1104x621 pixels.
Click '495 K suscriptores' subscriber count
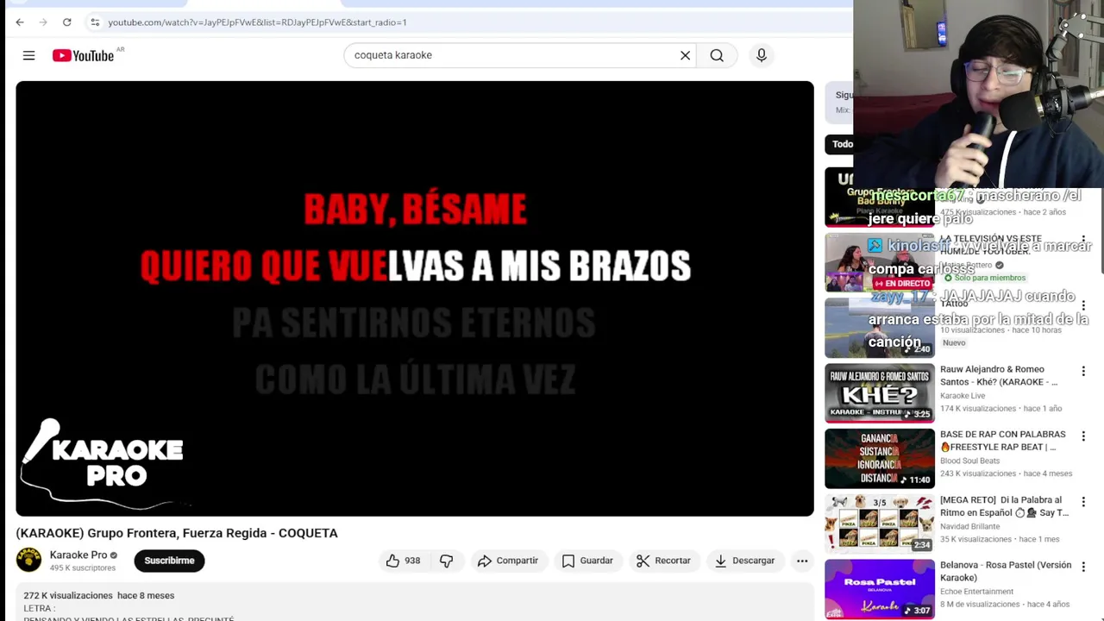tap(83, 568)
